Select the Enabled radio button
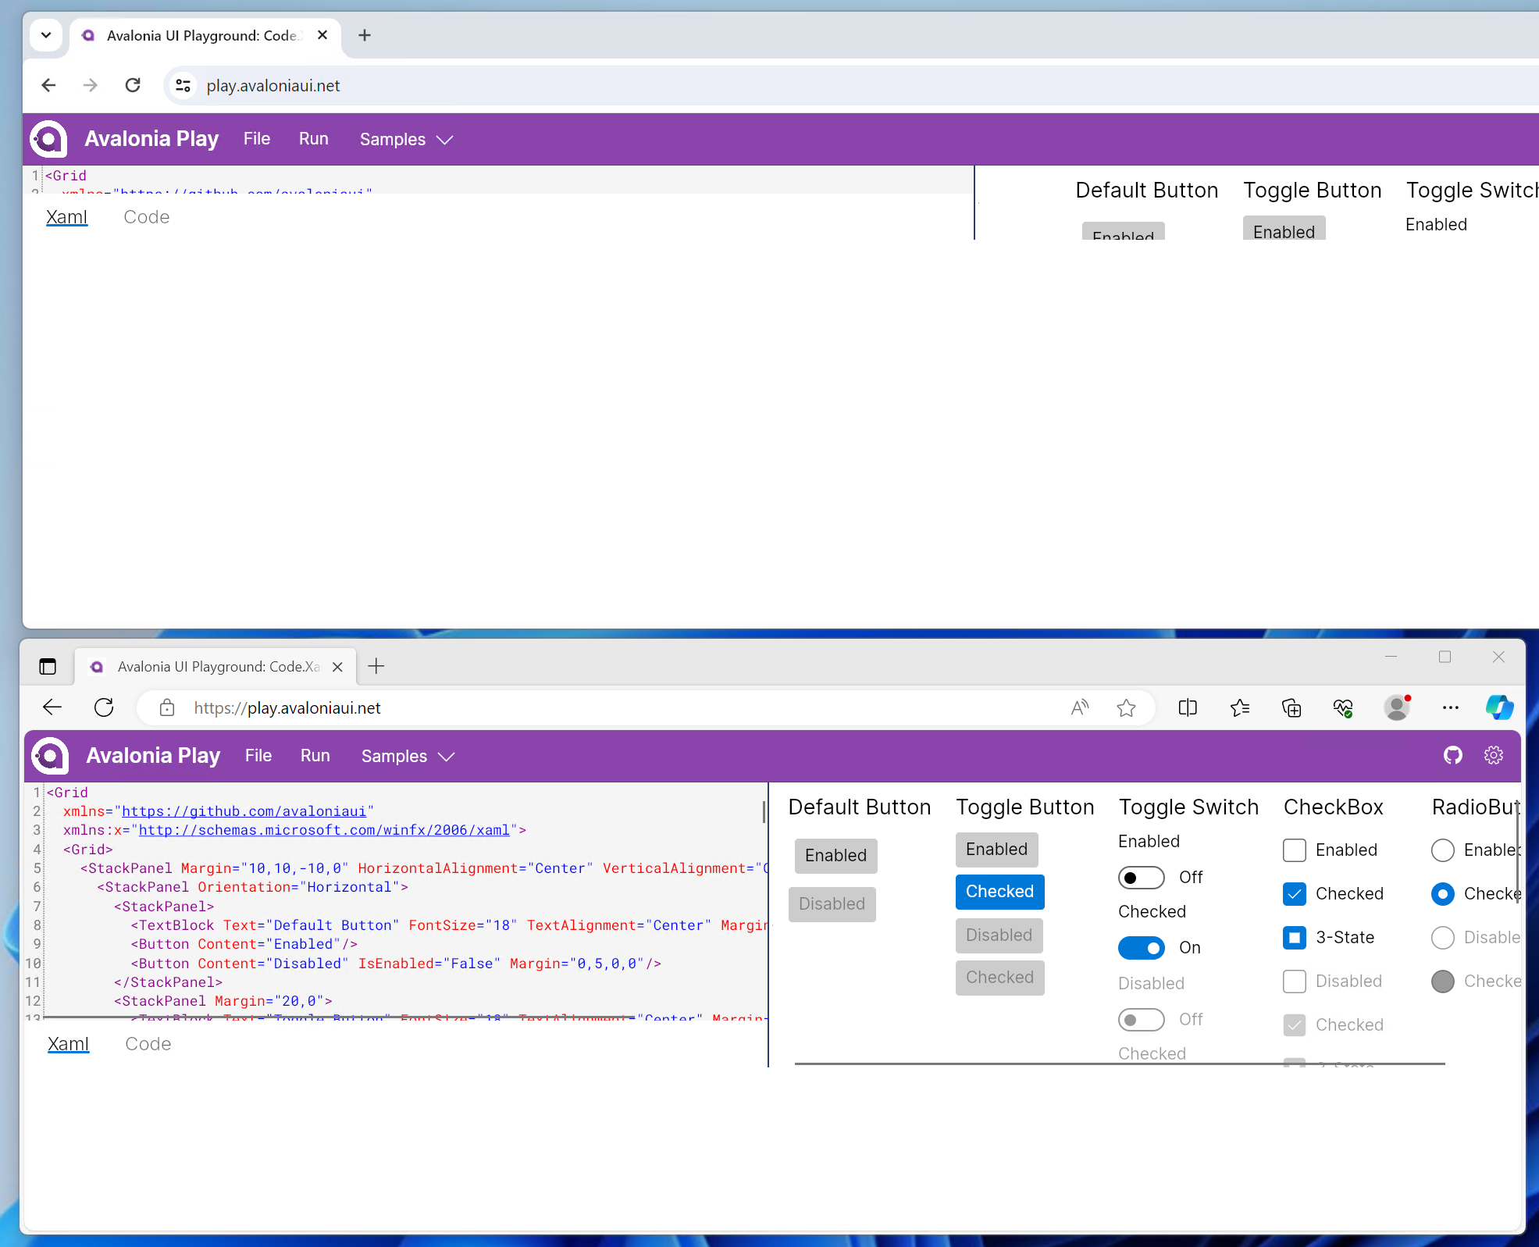This screenshot has height=1247, width=1539. click(1443, 850)
